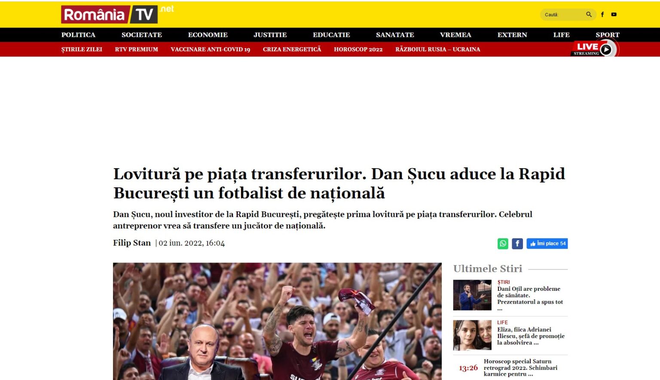Open the CRIZA ENERGETICĂ topic link
The image size is (660, 380).
click(x=292, y=49)
